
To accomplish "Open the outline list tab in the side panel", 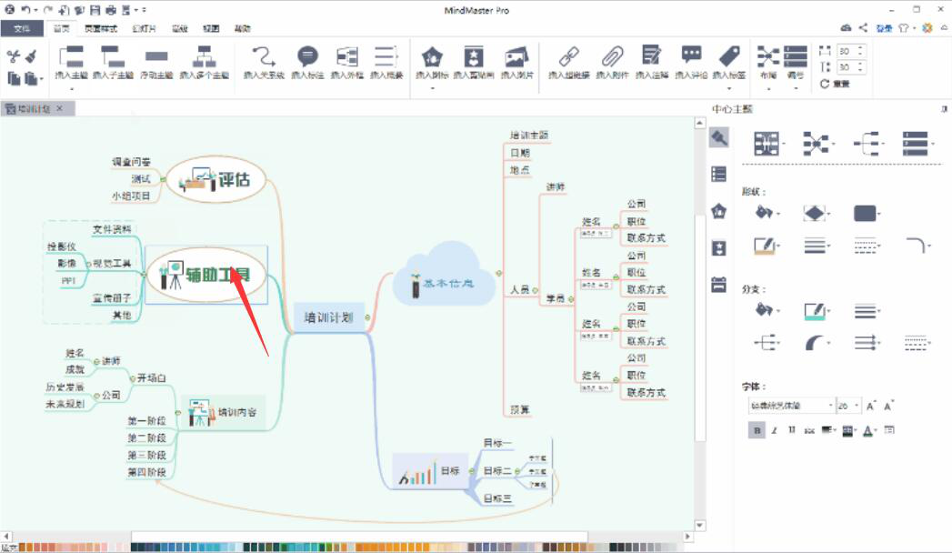I will (x=719, y=175).
